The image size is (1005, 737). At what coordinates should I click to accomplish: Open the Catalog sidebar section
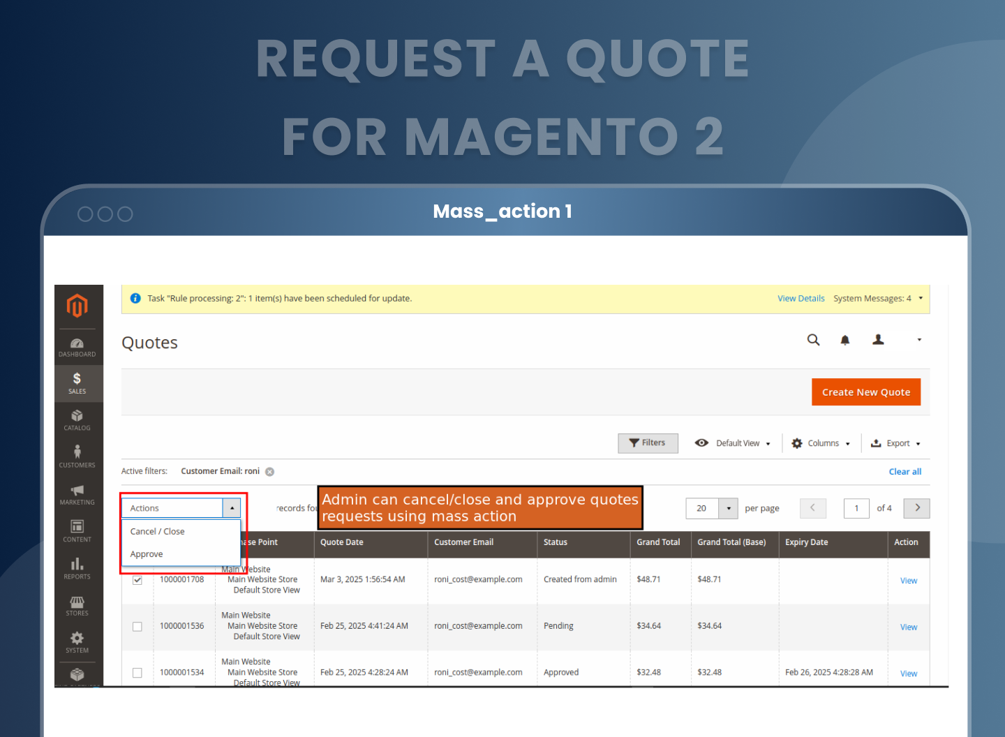point(77,420)
